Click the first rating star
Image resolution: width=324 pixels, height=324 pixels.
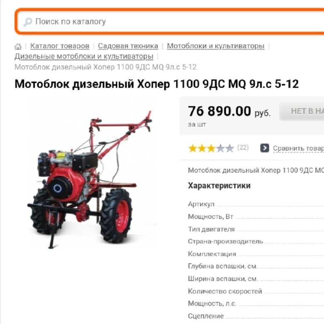[x=193, y=148]
